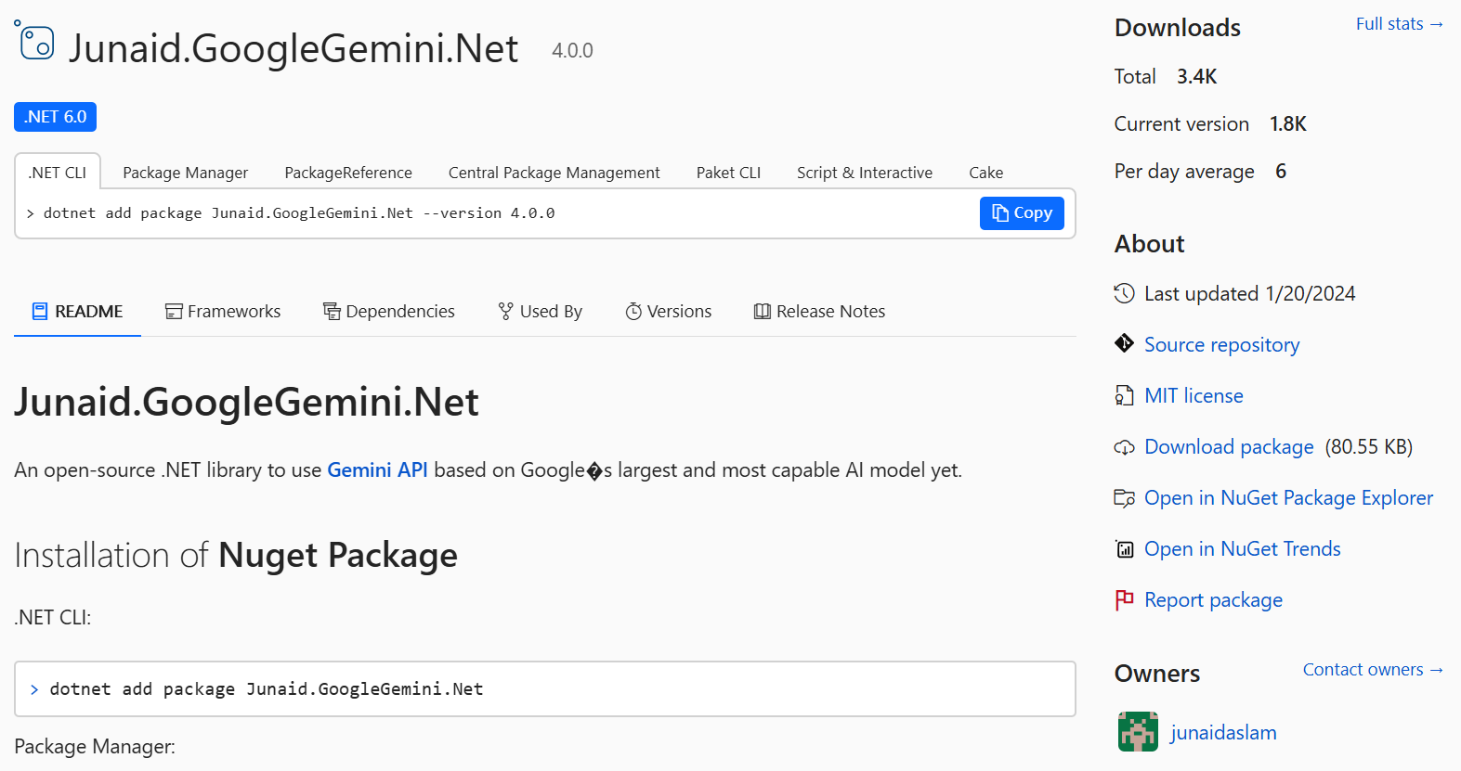Open the README tab
This screenshot has height=771, width=1461.
[77, 312]
